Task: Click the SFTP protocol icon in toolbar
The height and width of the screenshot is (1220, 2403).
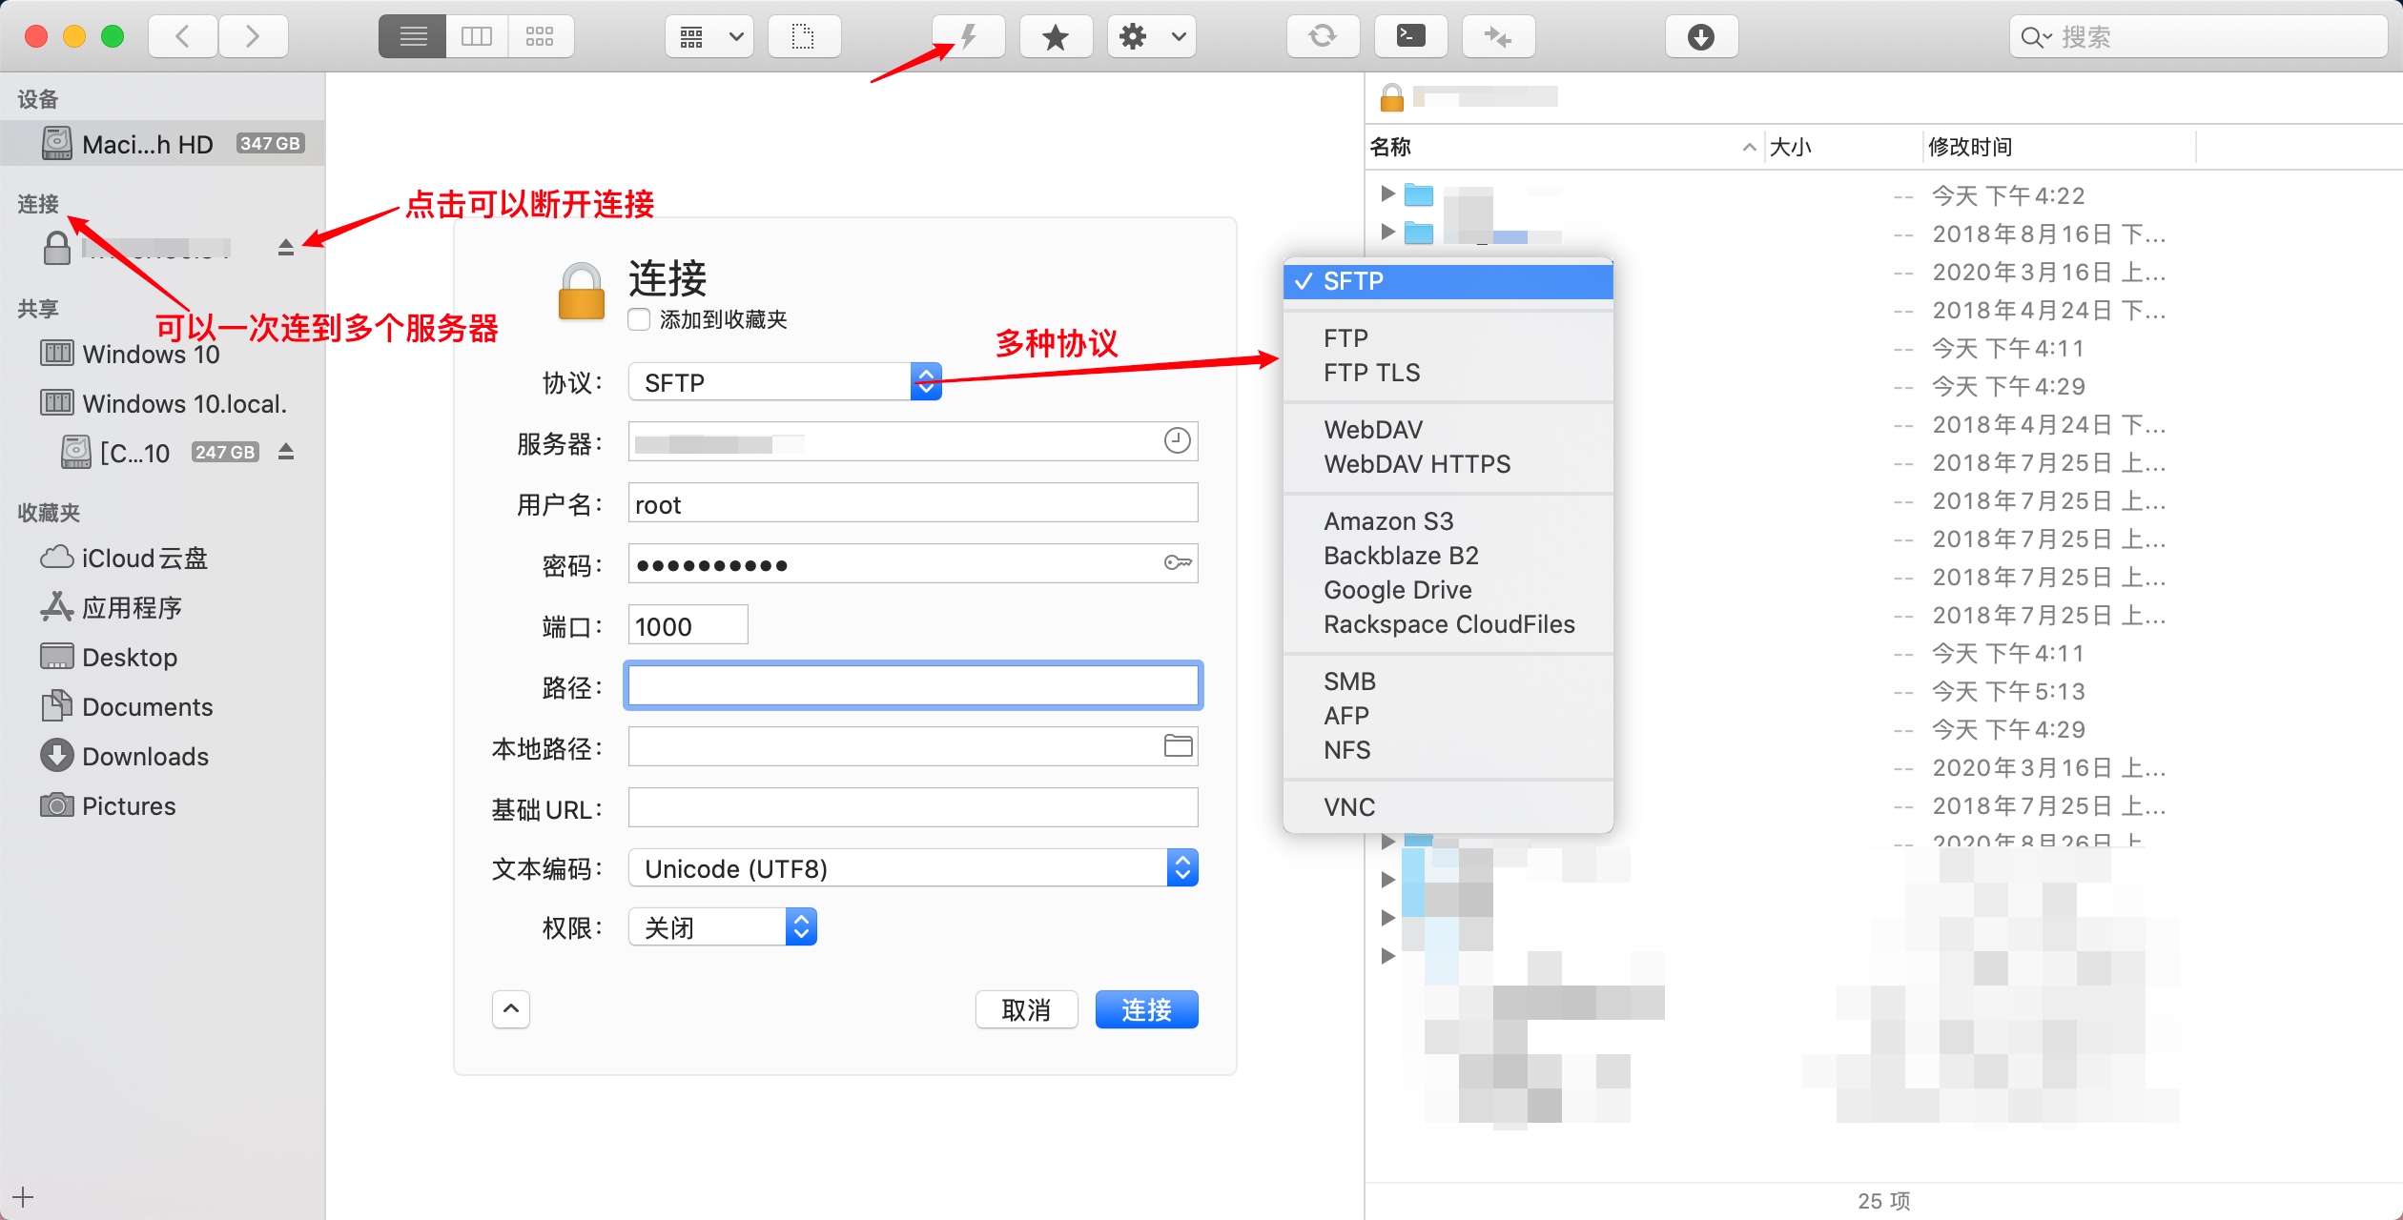Action: pos(965,36)
